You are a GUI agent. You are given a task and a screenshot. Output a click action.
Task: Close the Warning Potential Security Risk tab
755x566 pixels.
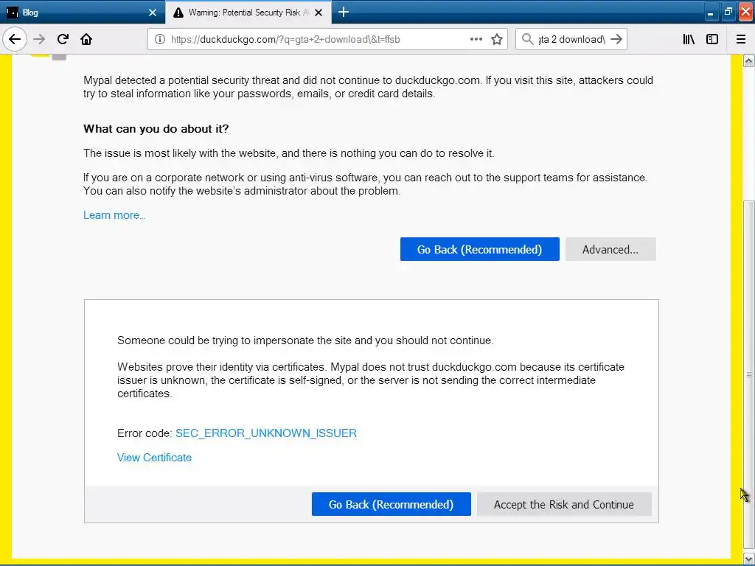(319, 13)
